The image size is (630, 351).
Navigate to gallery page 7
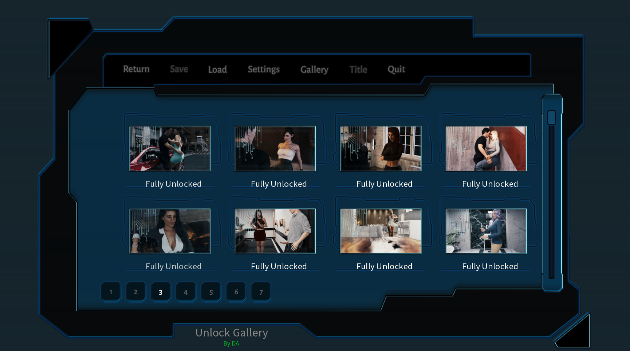261,292
